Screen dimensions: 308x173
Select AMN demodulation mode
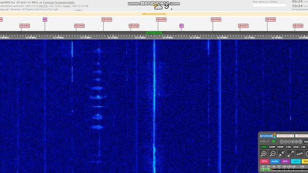(x=264, y=147)
